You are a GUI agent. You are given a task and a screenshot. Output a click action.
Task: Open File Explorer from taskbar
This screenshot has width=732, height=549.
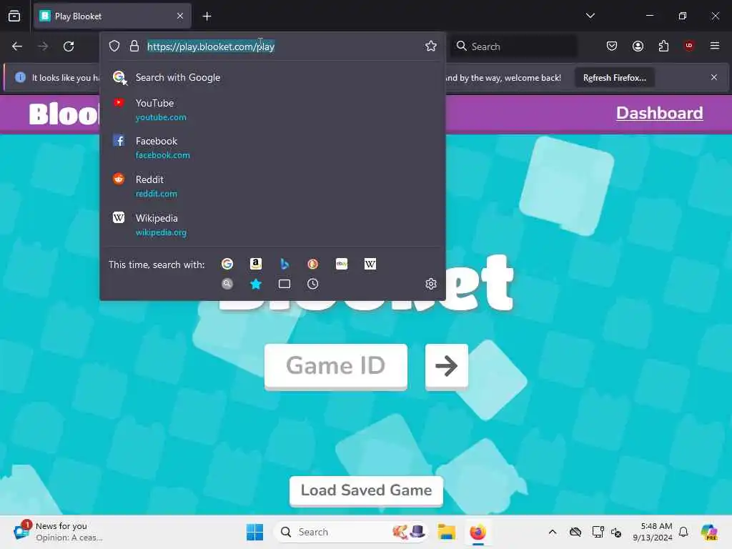pos(446,532)
